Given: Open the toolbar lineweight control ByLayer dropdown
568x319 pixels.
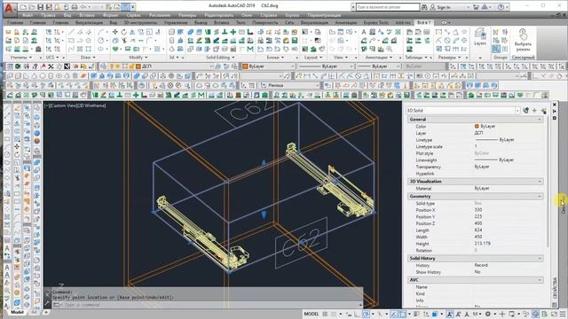Looking at the screenshot, I should [398, 66].
